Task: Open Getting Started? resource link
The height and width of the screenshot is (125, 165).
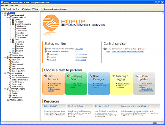Action: [x=50, y=106]
